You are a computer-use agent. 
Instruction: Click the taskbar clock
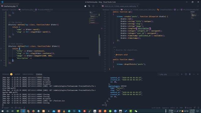click(x=192, y=111)
